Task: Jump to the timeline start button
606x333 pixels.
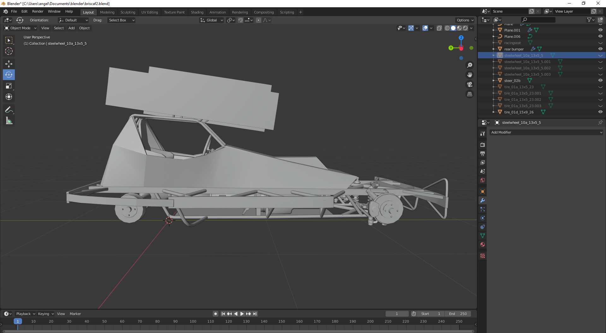Action: pyautogui.click(x=223, y=314)
